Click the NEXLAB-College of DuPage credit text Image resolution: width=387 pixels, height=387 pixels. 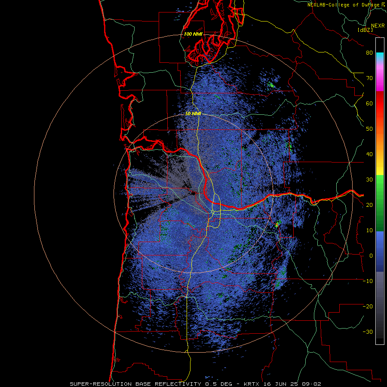346,5
